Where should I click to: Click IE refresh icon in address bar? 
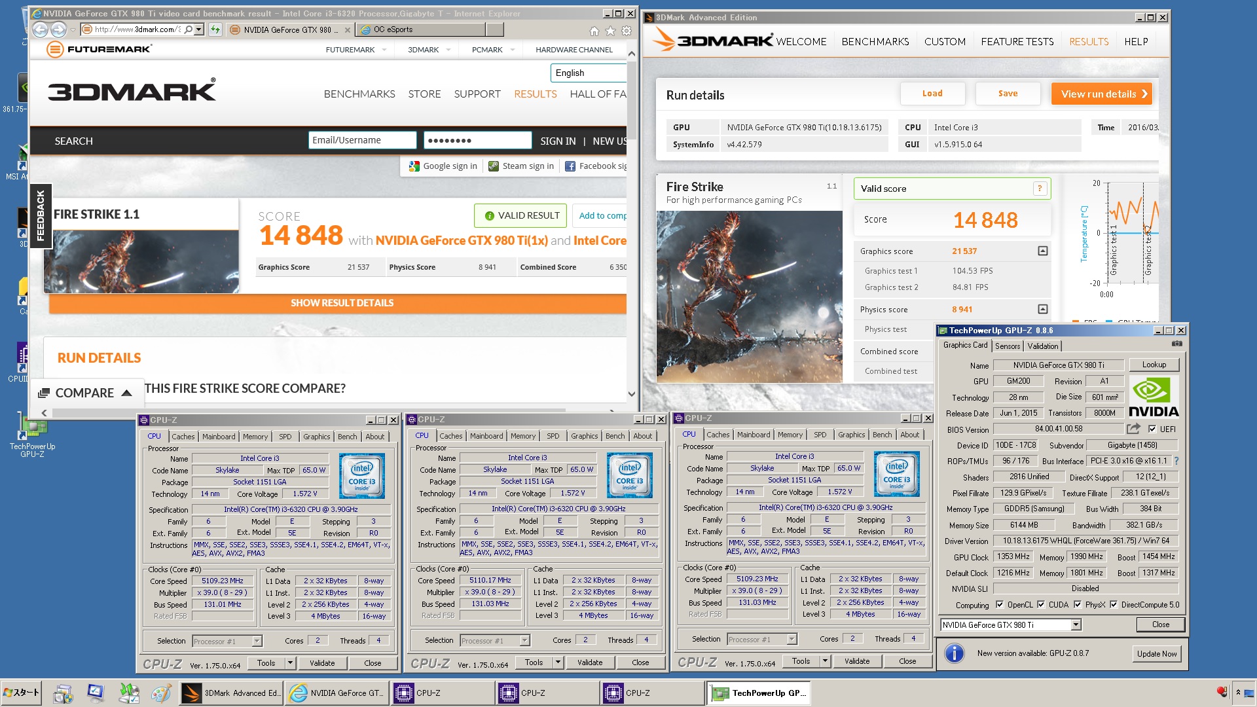click(x=215, y=29)
